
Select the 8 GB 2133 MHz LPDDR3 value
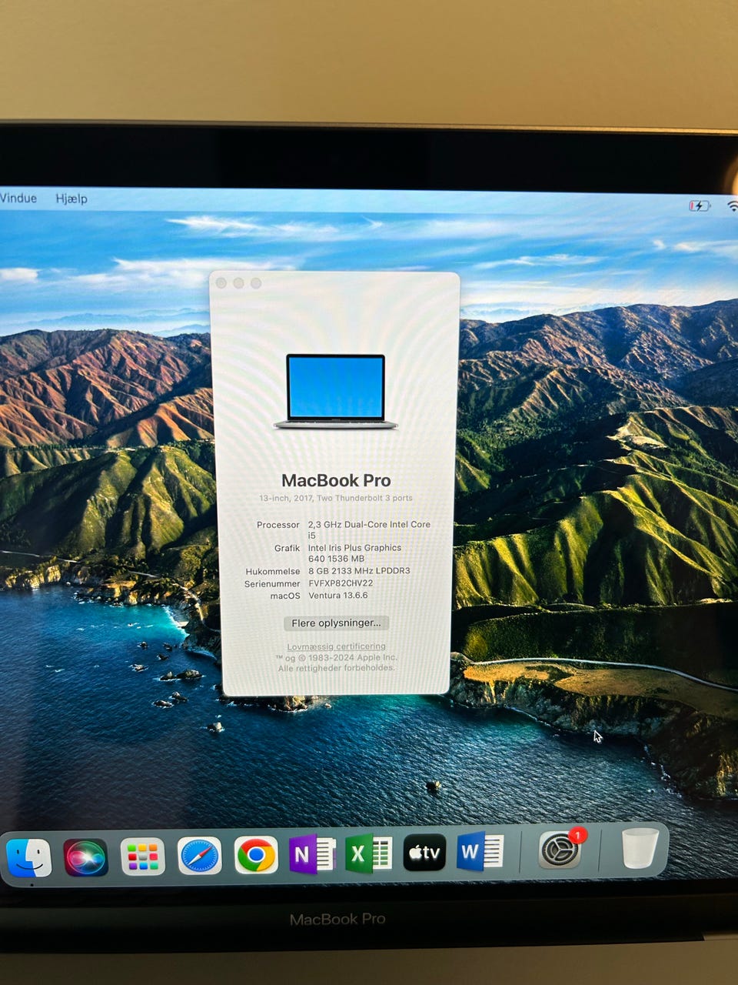[359, 571]
